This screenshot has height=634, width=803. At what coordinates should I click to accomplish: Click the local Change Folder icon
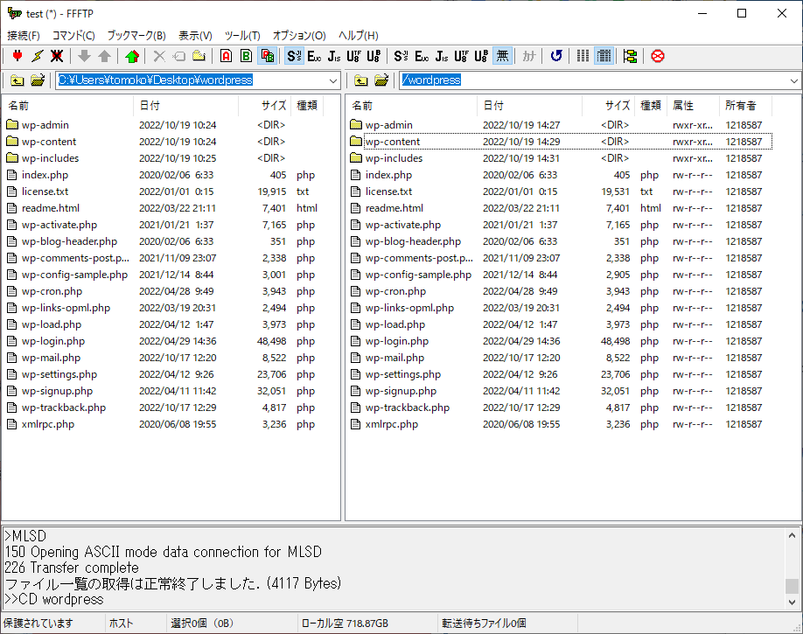click(x=37, y=80)
